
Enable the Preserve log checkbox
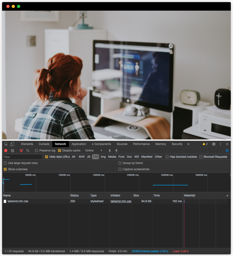click(37, 151)
